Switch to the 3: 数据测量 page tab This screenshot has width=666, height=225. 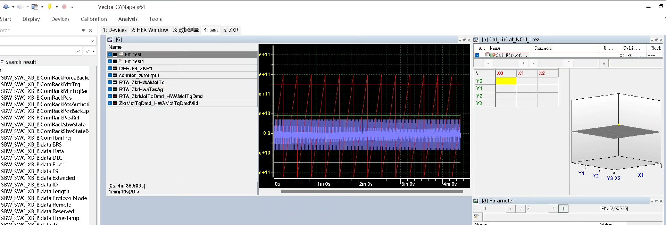coord(186,30)
